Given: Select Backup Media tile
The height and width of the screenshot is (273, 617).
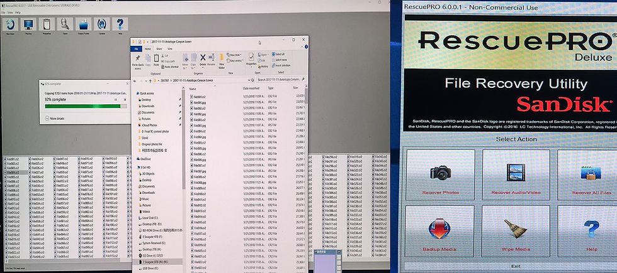Looking at the screenshot, I should (x=439, y=231).
